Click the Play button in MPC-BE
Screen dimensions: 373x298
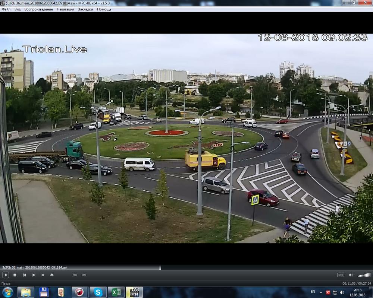pos(6,275)
